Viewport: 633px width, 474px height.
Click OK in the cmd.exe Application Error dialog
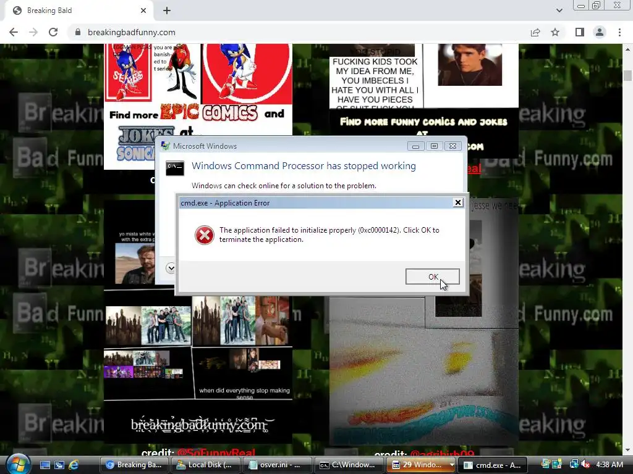[432, 276]
